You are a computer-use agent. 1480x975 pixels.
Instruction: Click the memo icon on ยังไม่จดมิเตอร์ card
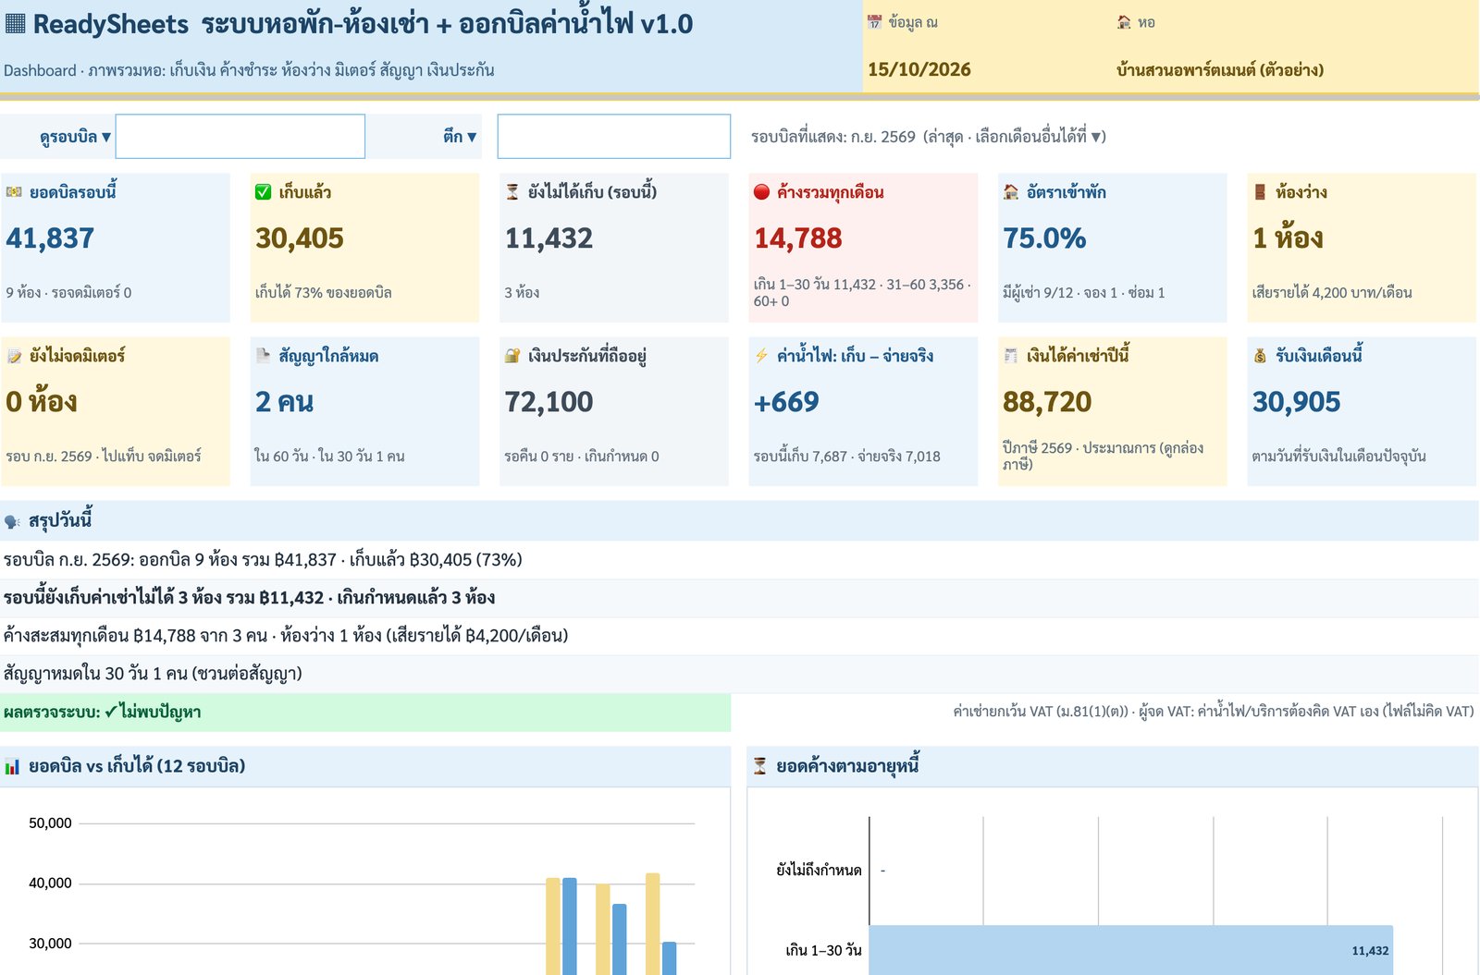[14, 356]
